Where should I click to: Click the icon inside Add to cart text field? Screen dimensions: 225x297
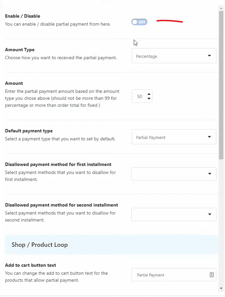tap(211, 275)
